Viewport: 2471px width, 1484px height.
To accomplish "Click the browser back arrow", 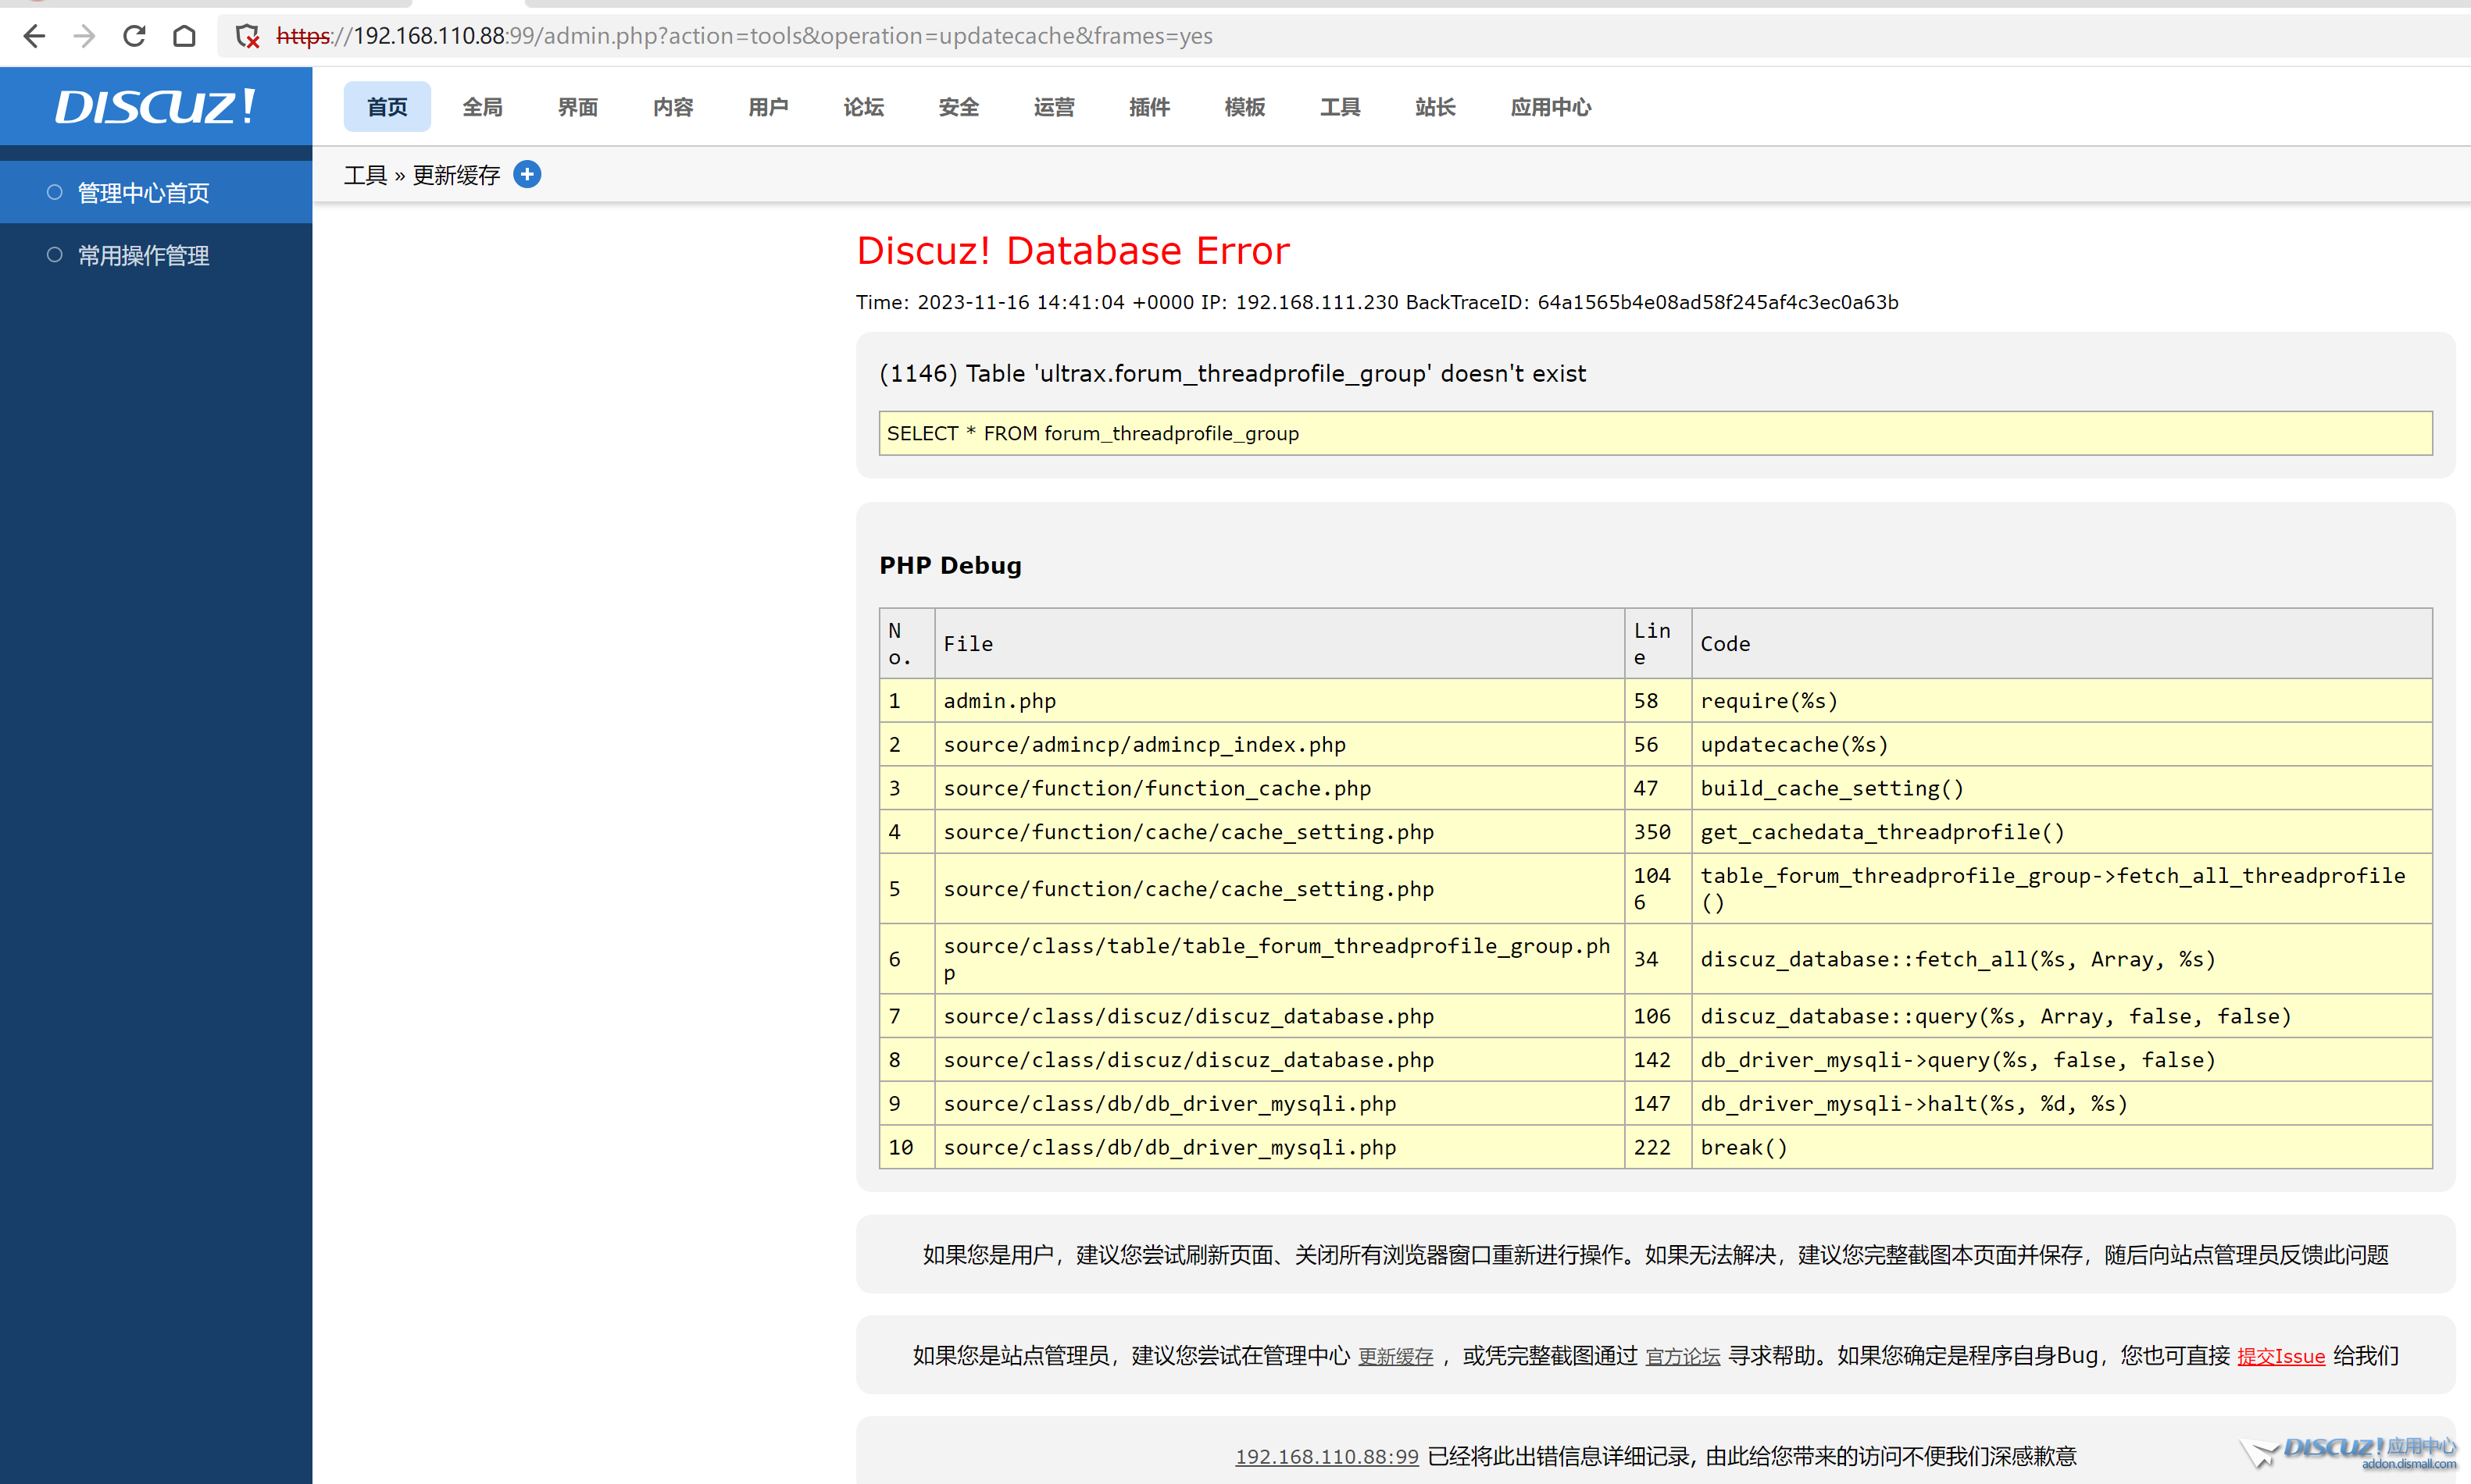I will pyautogui.click(x=34, y=36).
